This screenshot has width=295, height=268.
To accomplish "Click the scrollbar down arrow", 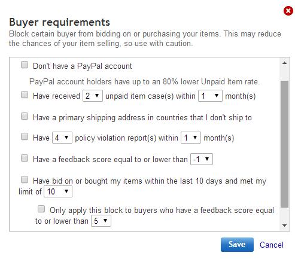I will tap(285, 226).
